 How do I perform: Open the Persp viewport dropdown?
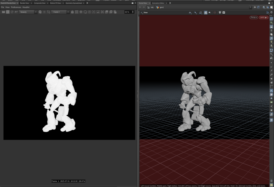(x=254, y=17)
